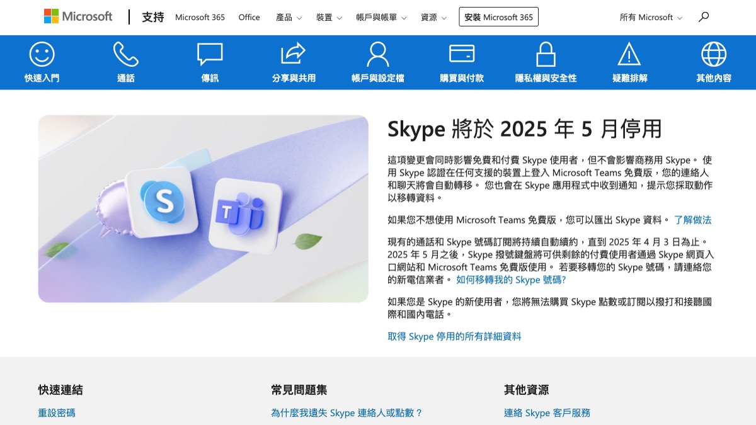Click the speech bubble 傳訊 icon
The image size is (756, 425).
pyautogui.click(x=210, y=55)
